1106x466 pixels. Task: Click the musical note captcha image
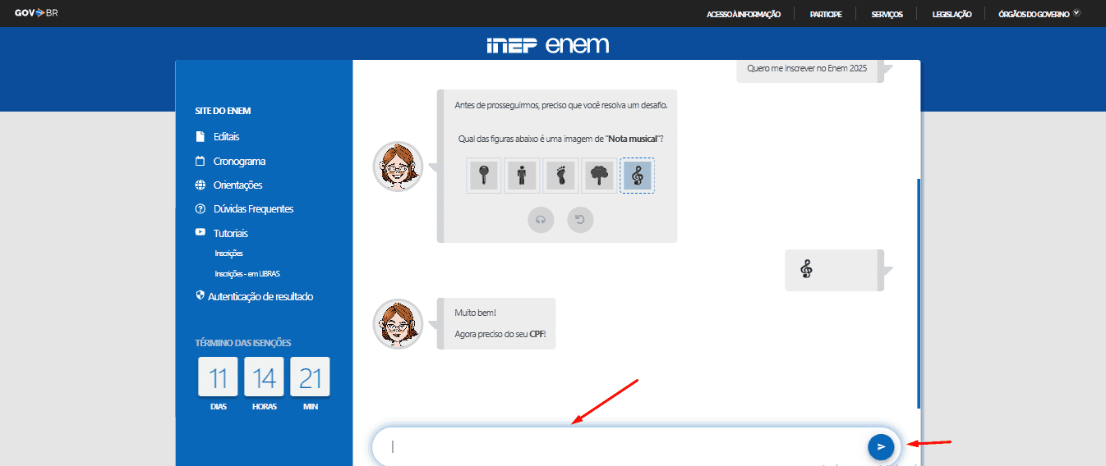pyautogui.click(x=638, y=176)
